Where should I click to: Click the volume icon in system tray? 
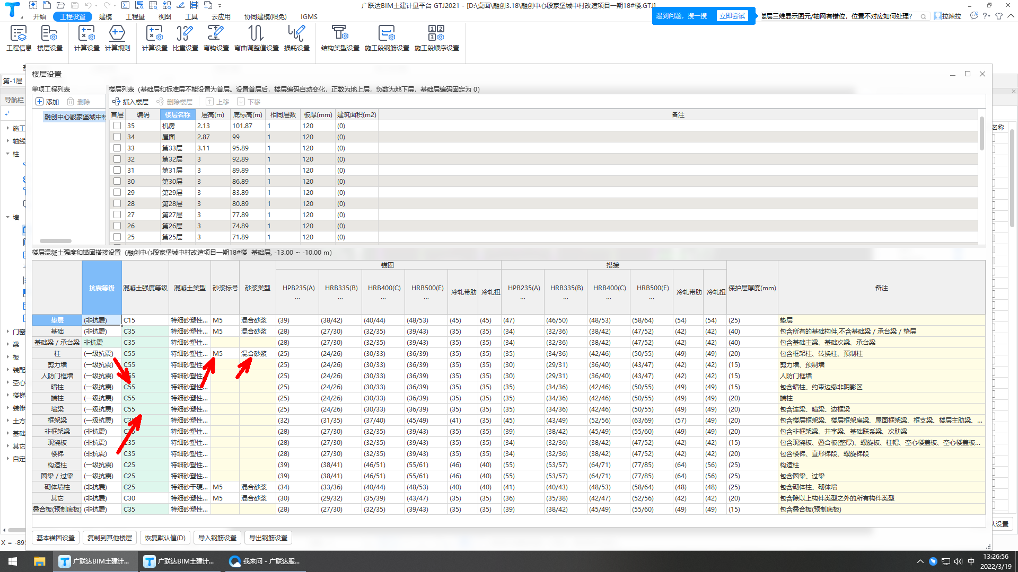[958, 561]
